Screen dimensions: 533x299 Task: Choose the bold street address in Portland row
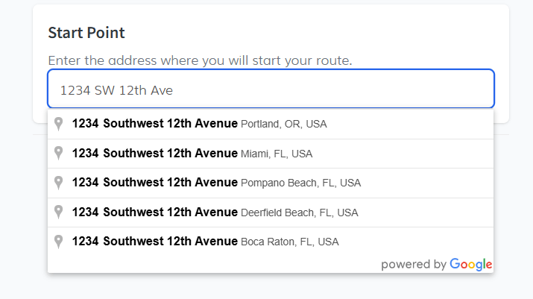point(154,124)
